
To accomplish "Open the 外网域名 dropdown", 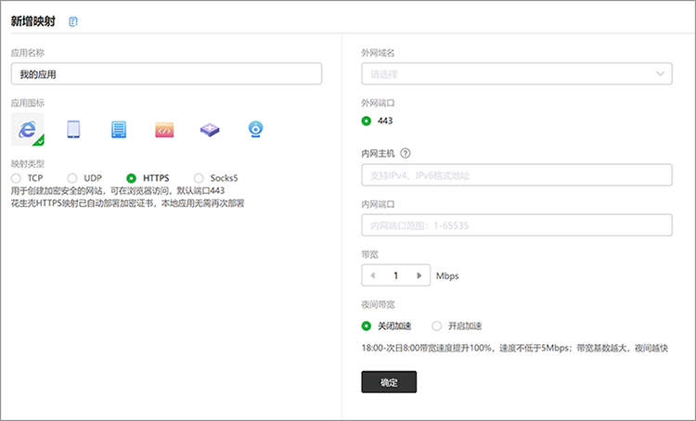I will click(516, 74).
